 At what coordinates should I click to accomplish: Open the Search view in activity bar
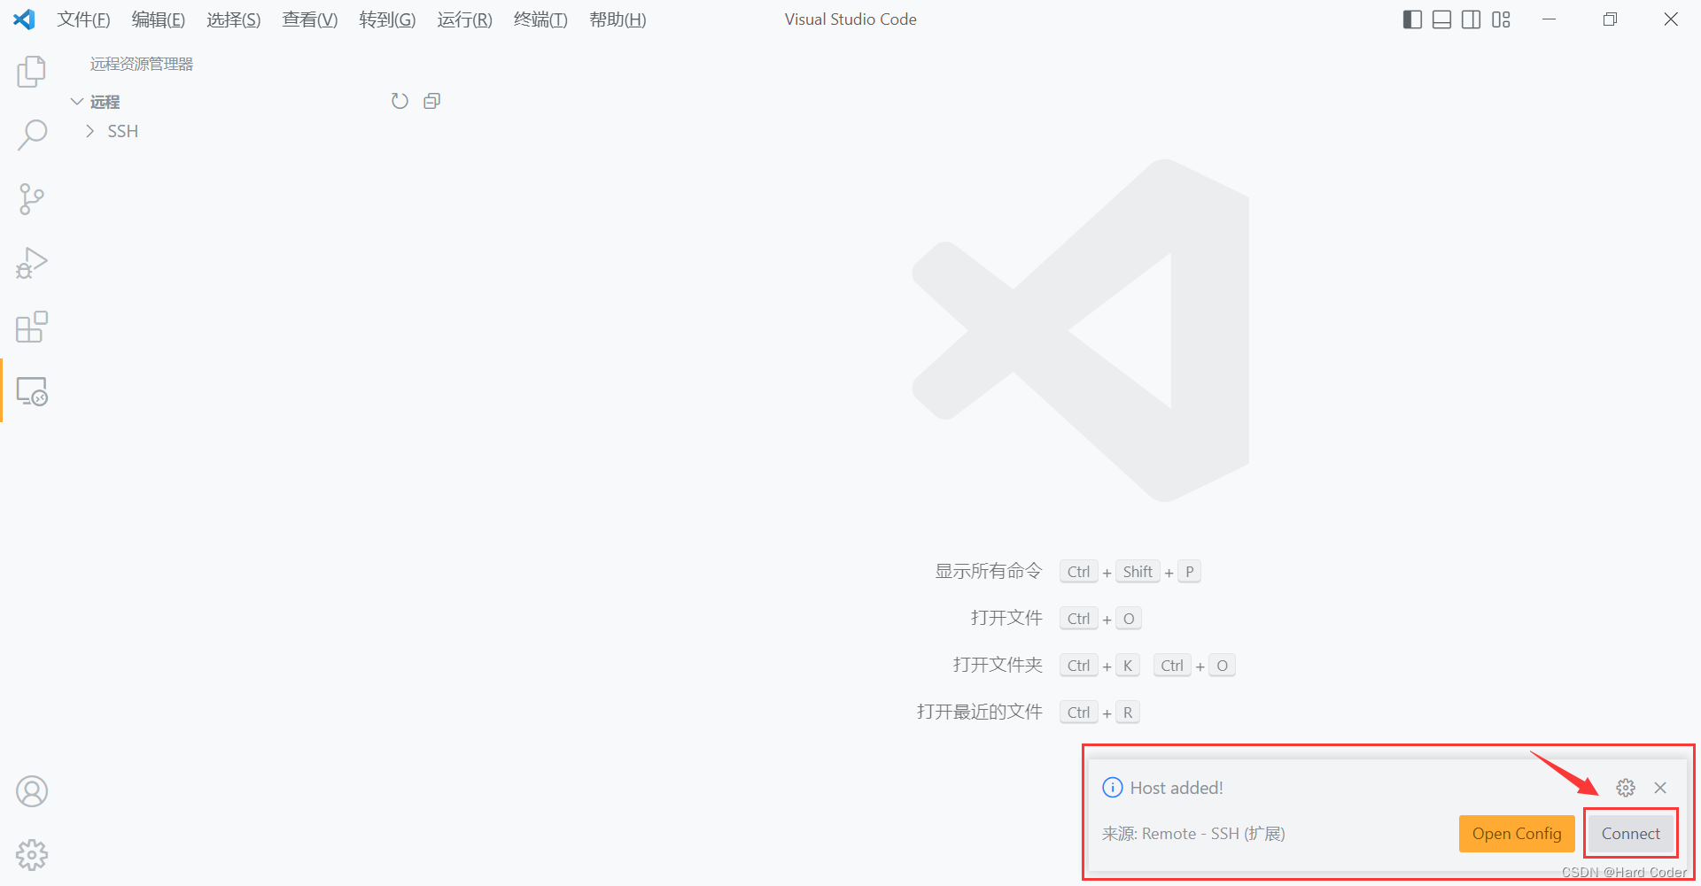tap(32, 135)
